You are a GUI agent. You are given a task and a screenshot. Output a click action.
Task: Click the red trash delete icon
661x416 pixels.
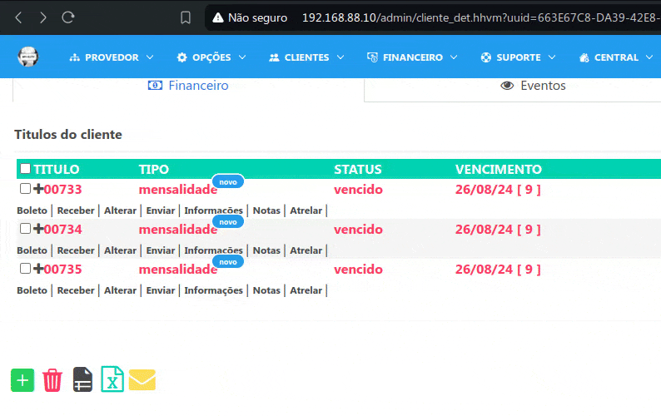point(52,380)
